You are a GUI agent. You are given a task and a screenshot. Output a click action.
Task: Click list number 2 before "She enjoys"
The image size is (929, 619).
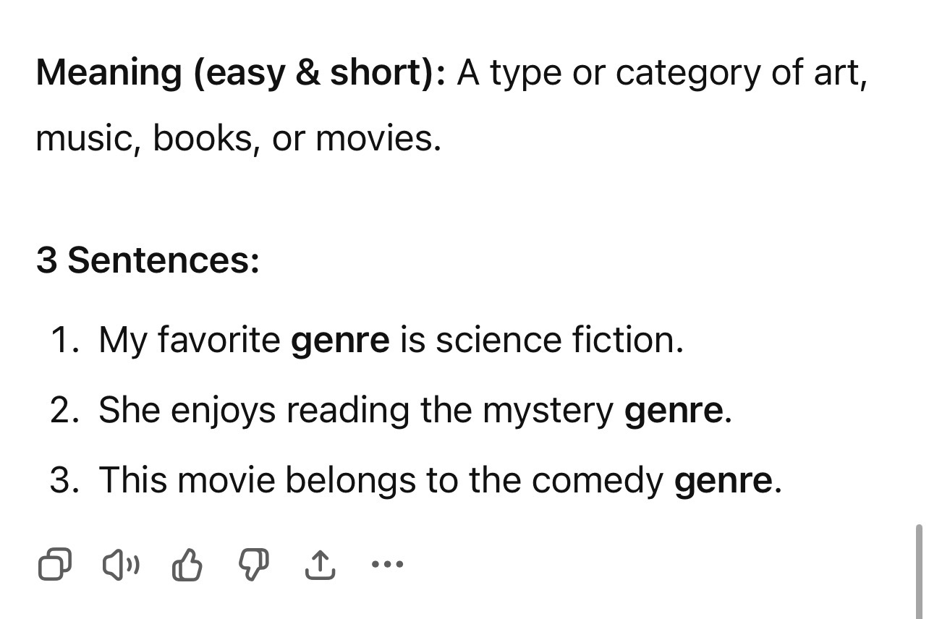(64, 410)
